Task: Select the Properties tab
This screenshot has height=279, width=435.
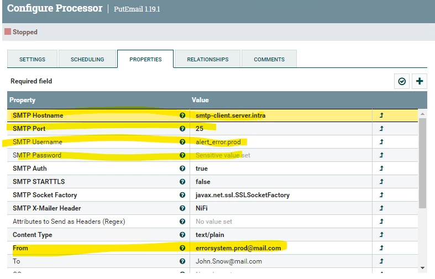Action: 145,59
